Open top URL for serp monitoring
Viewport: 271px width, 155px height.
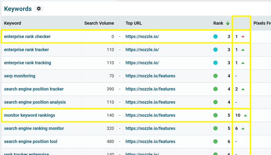[150, 76]
